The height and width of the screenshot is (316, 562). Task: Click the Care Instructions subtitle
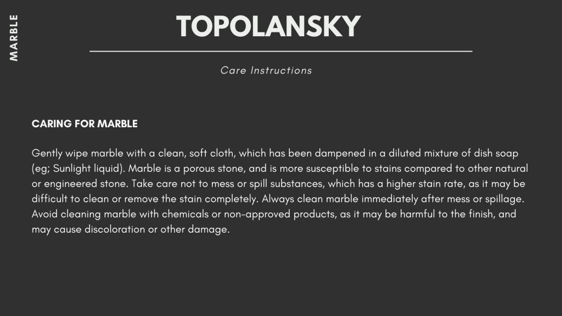[x=266, y=70]
